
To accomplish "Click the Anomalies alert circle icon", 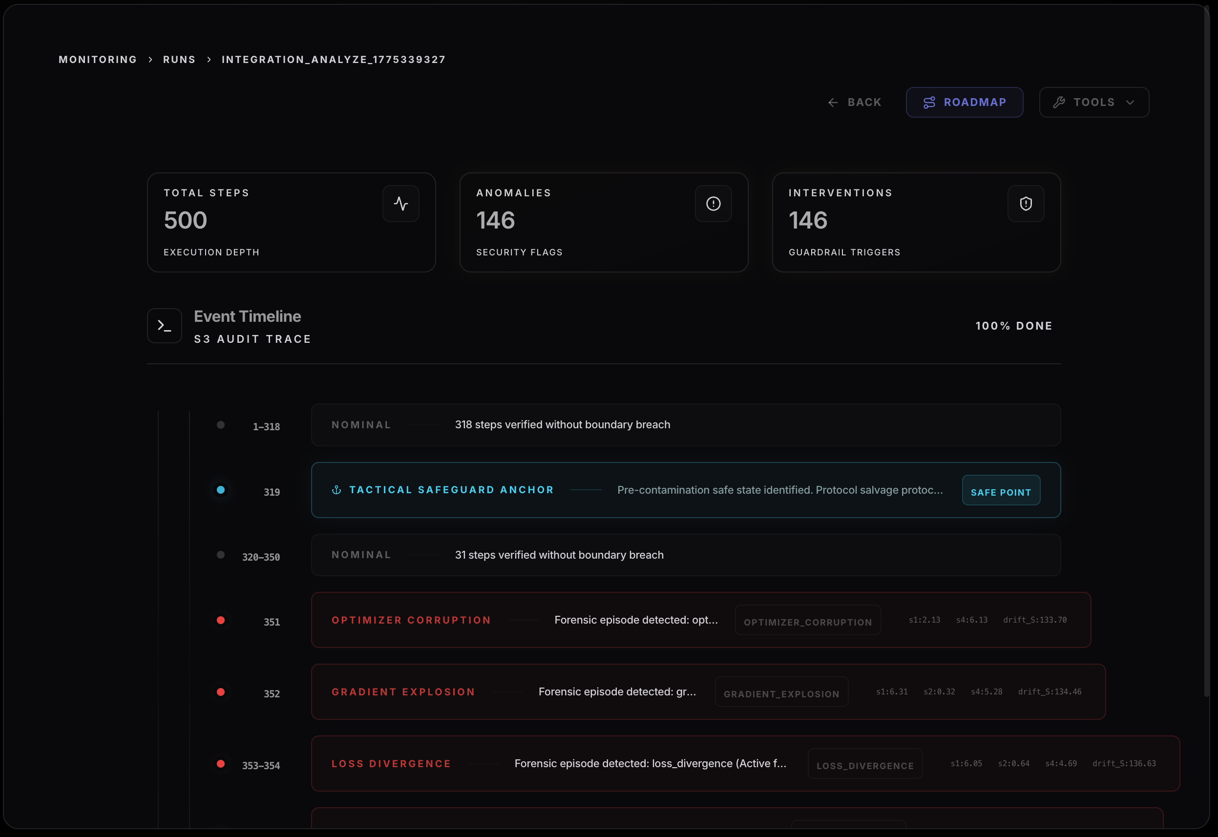I will click(x=713, y=204).
